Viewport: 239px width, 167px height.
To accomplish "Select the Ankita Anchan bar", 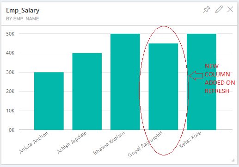I will (x=49, y=101).
